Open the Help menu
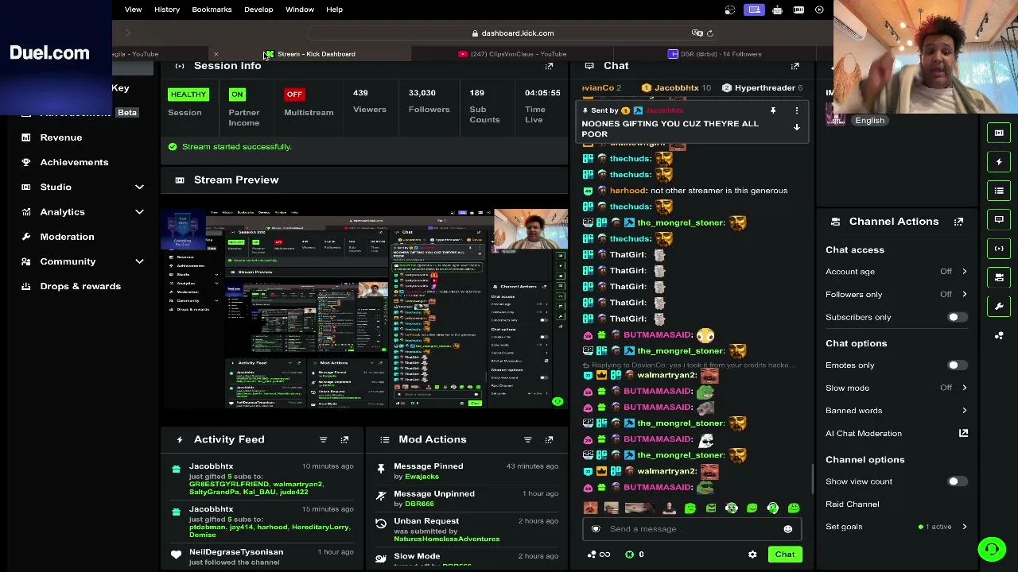The image size is (1018, 572). (x=334, y=10)
